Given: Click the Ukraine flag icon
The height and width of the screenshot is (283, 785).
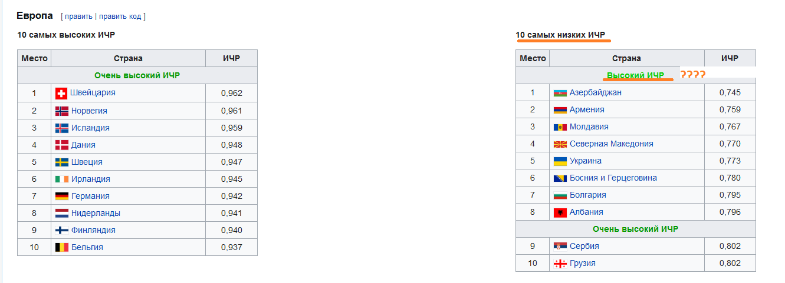Looking at the screenshot, I should (x=560, y=161).
